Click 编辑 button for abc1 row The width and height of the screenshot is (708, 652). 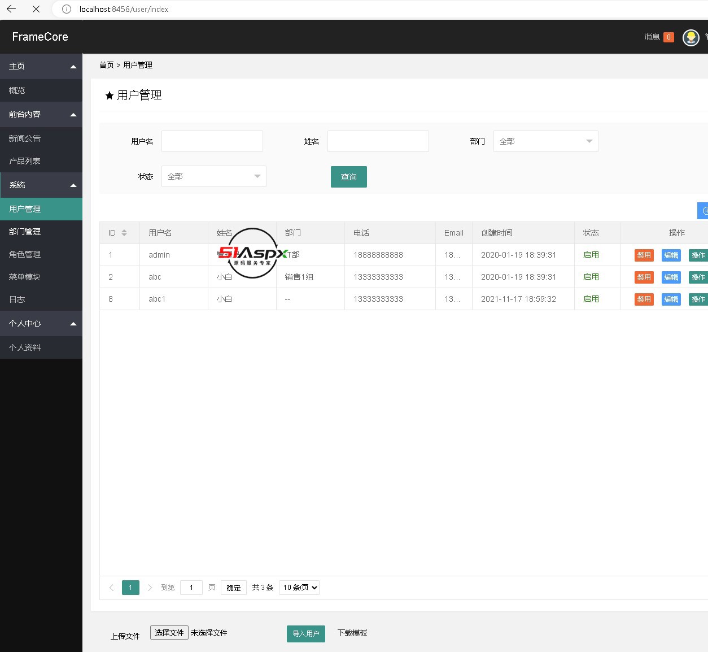pyautogui.click(x=671, y=299)
